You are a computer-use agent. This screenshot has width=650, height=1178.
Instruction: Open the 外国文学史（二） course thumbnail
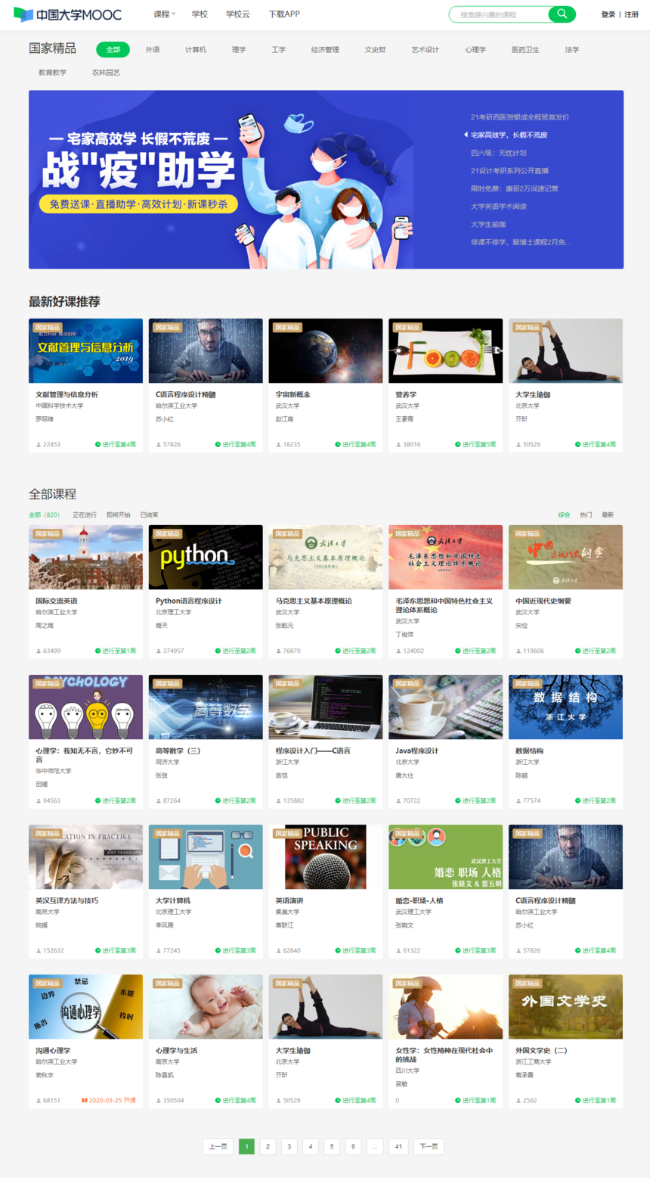coord(565,1006)
